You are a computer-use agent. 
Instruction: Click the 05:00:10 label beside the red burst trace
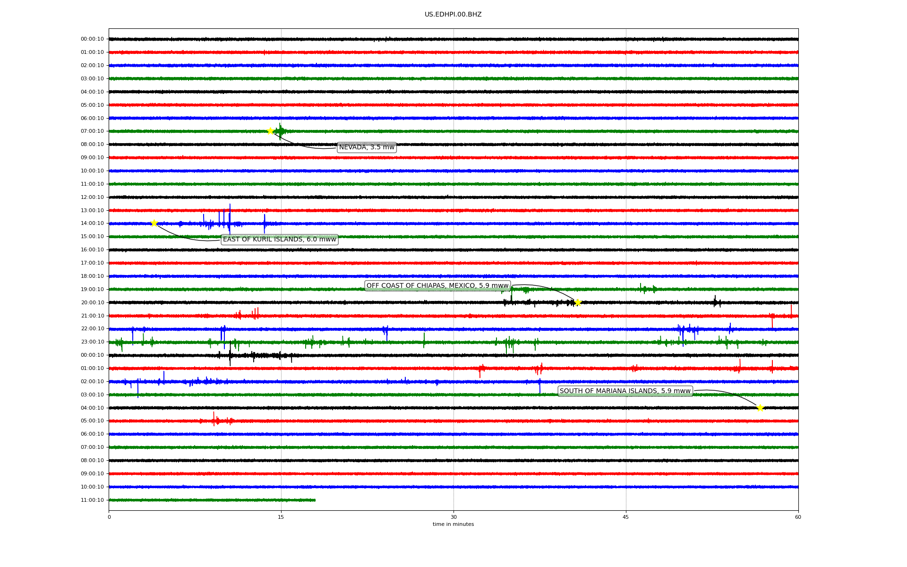coord(92,421)
